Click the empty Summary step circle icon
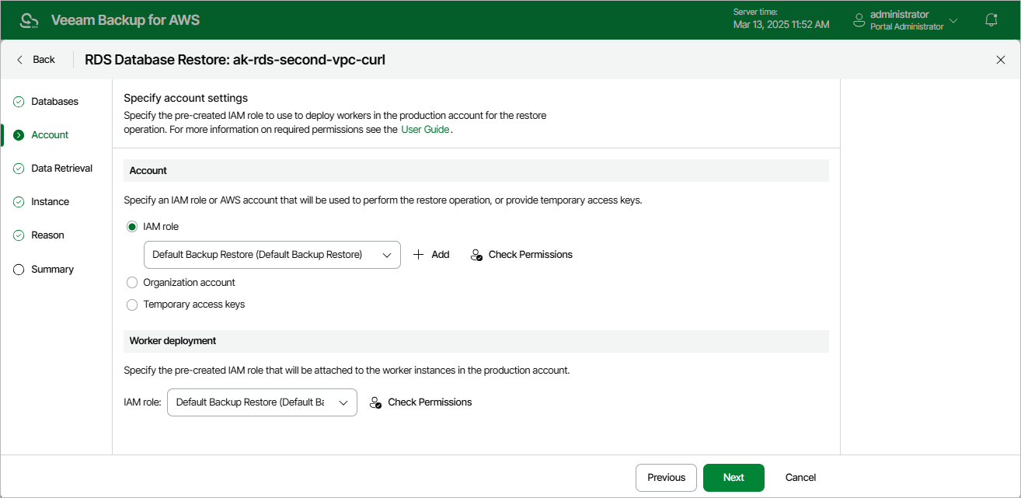The width and height of the screenshot is (1021, 498). pyautogui.click(x=19, y=270)
